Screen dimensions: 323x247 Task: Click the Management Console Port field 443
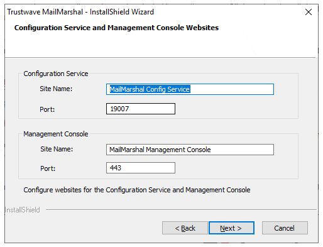[141, 168]
